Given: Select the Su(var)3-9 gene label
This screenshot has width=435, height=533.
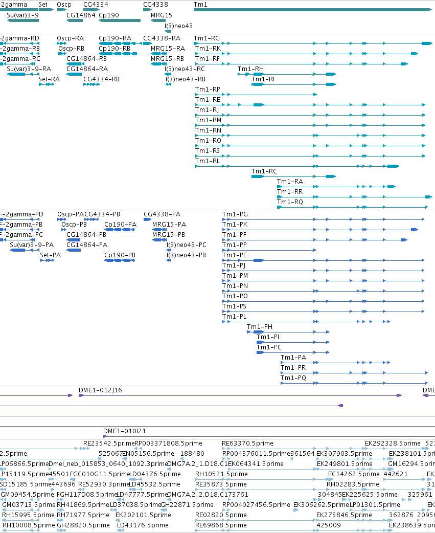Looking at the screenshot, I should (x=23, y=15).
